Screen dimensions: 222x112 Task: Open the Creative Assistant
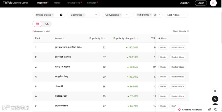point(190,109)
